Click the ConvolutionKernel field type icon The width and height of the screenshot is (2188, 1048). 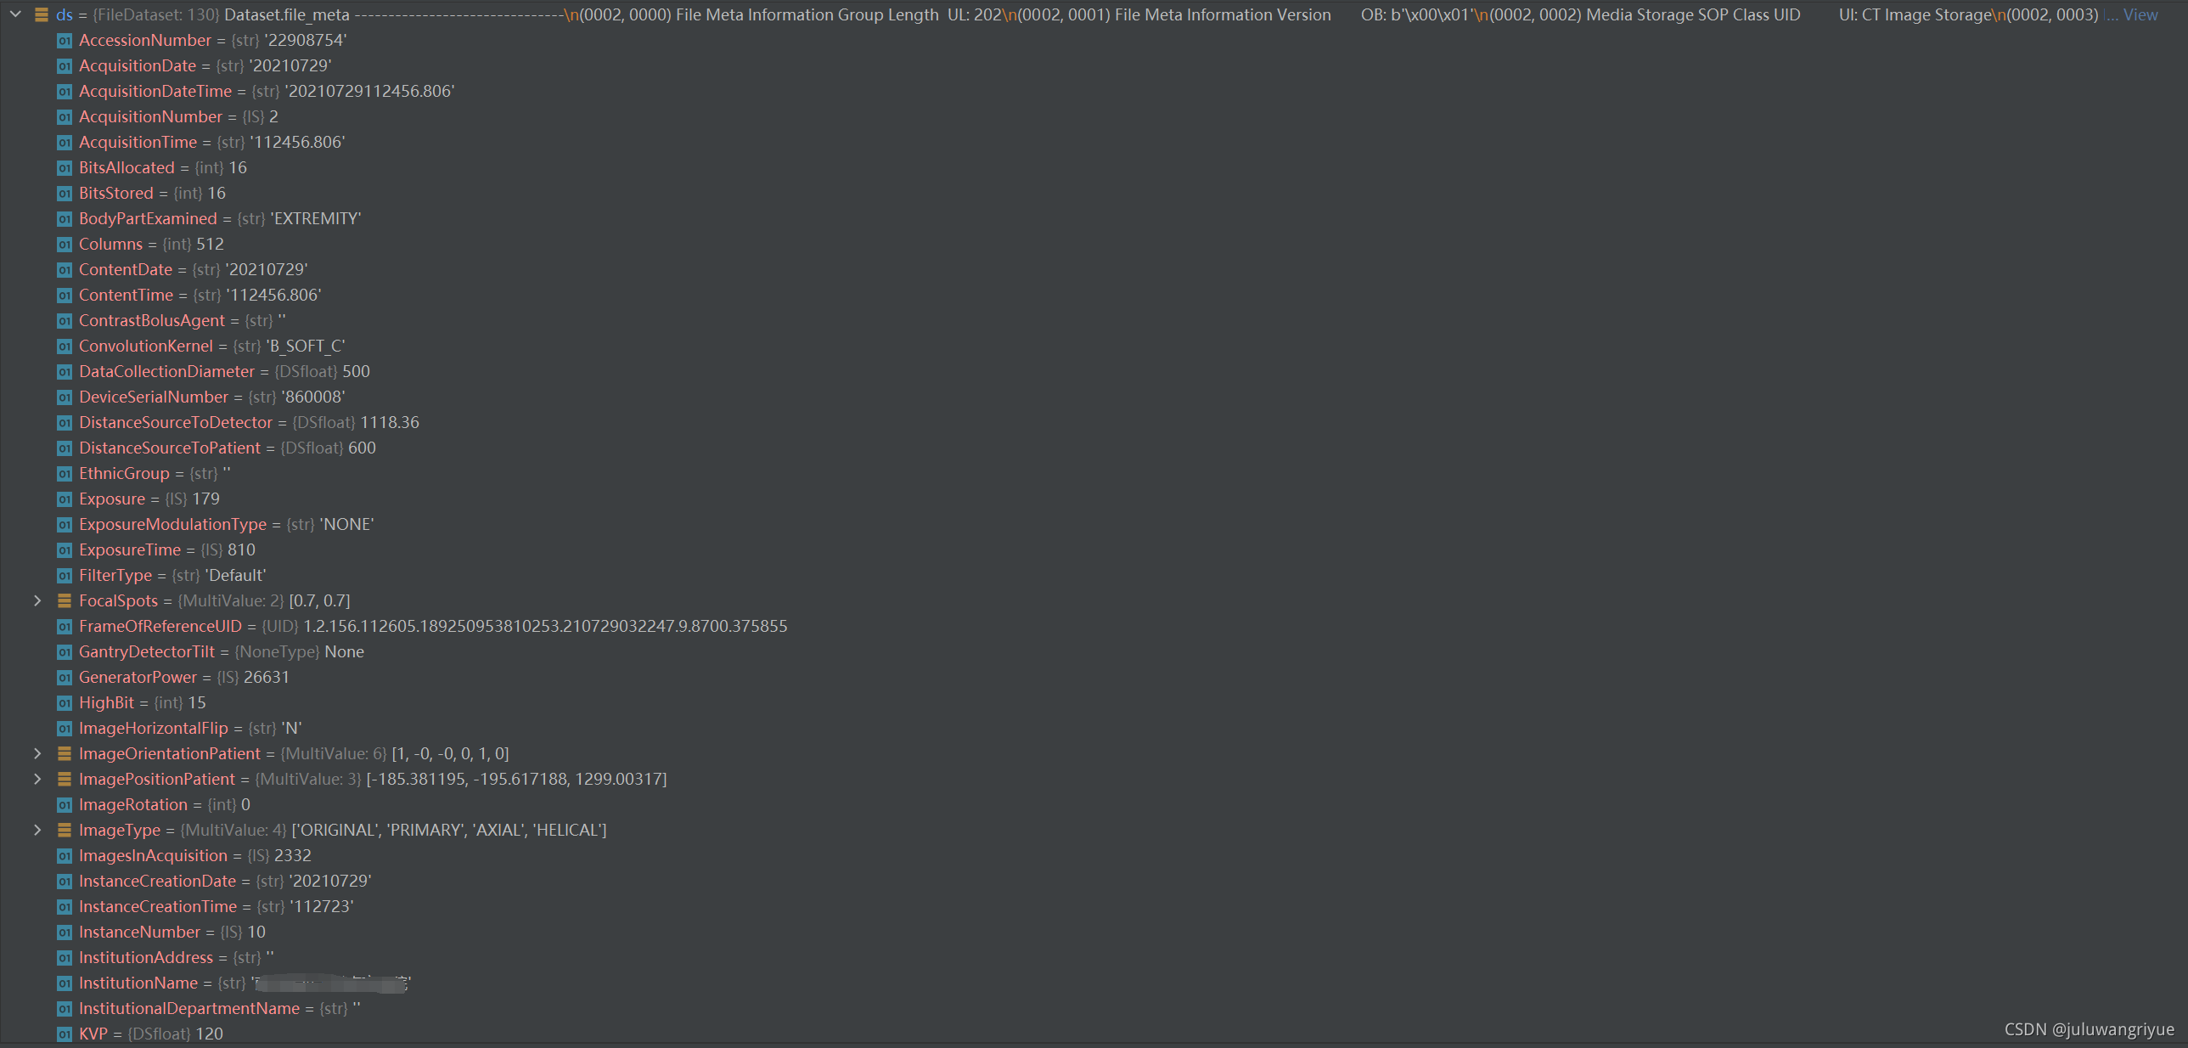point(64,346)
